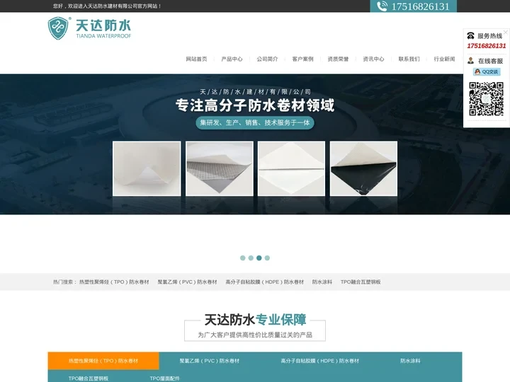Open 客户案例 menu item
Viewport: 510px width, 382px height.
302,59
